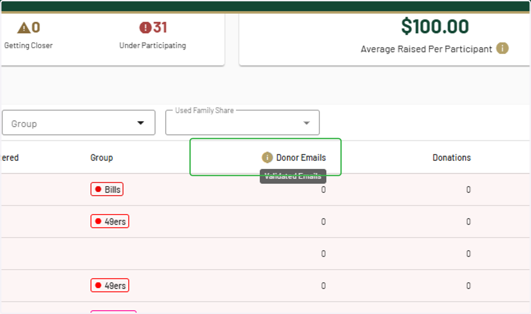The height and width of the screenshot is (314, 531).
Task: Click the Getting Closer label
Action: click(x=28, y=46)
